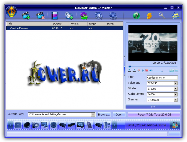Collapse the settings panel with the double chevron
Viewport: 187px width, 142px height.
pyautogui.click(x=153, y=107)
